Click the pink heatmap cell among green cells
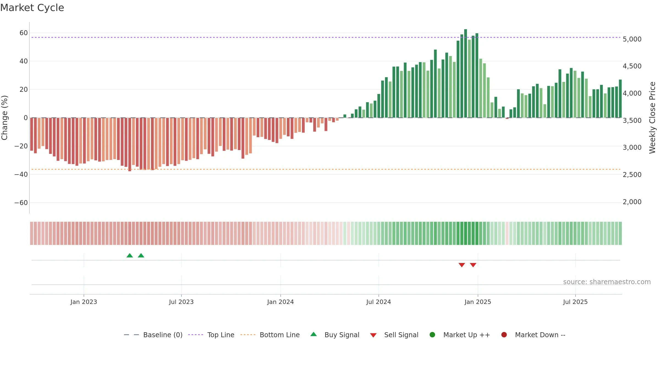The width and height of the screenshot is (660, 371). 507,233
